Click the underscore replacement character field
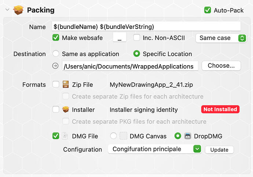This screenshot has height=177, width=253. pyautogui.click(x=120, y=37)
